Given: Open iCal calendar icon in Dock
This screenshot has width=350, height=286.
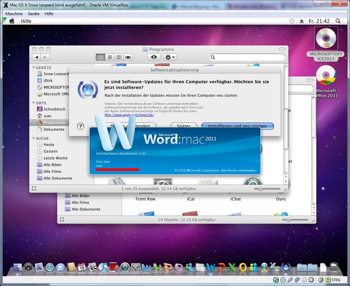Looking at the screenshot, I should pos(82,267).
